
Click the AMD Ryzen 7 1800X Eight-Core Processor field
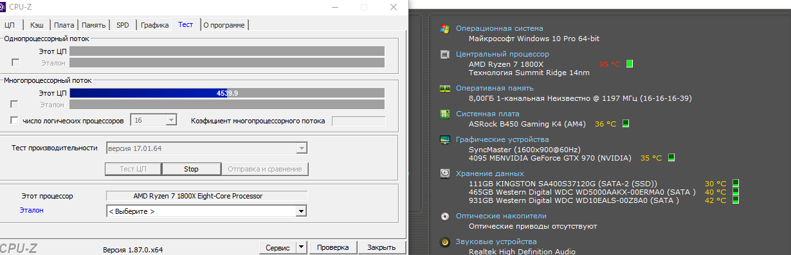coord(206,196)
